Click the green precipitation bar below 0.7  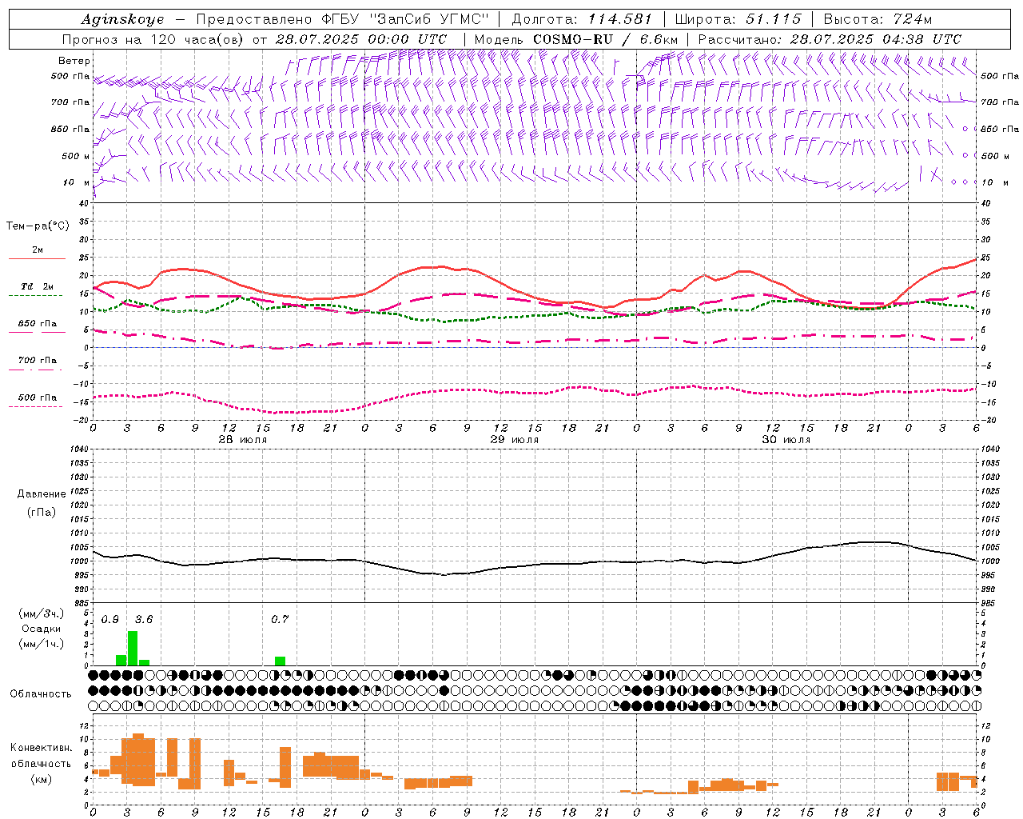[x=280, y=661]
